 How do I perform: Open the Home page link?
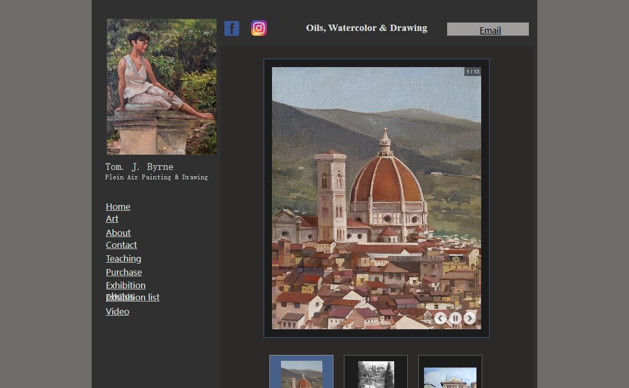pos(118,207)
